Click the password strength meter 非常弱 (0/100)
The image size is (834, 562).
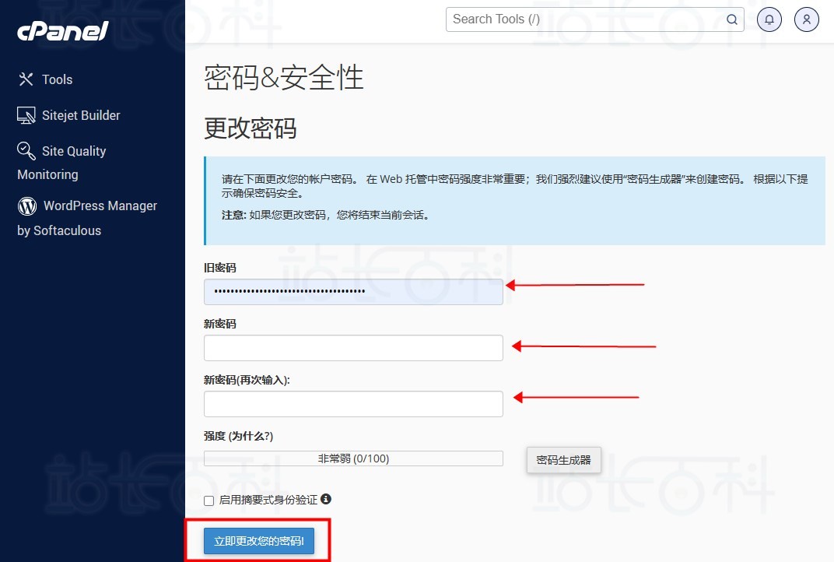click(x=353, y=458)
